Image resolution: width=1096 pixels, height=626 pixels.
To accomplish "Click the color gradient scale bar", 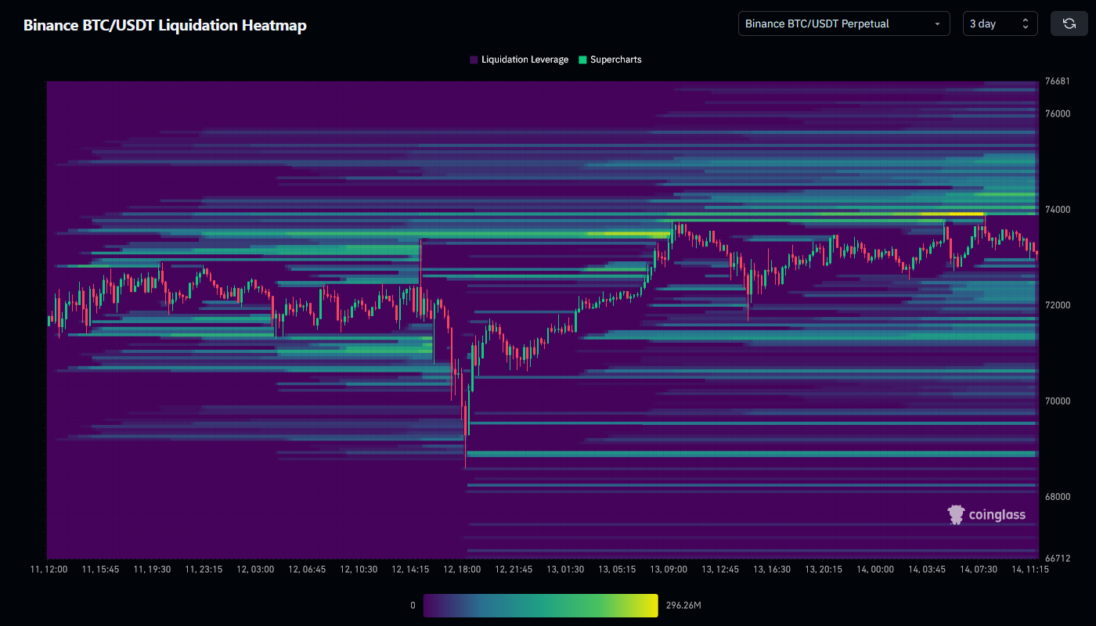I will click(541, 606).
